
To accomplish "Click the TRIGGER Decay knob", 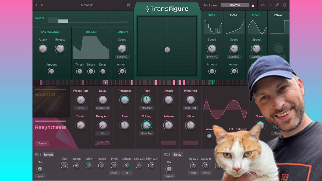I will click(91, 71).
